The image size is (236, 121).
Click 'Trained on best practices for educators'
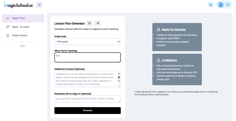click(x=177, y=35)
